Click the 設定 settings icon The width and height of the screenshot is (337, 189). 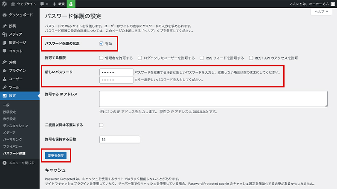(5, 96)
